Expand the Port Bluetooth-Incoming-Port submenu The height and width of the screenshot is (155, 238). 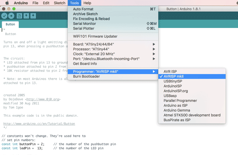coord(113,59)
